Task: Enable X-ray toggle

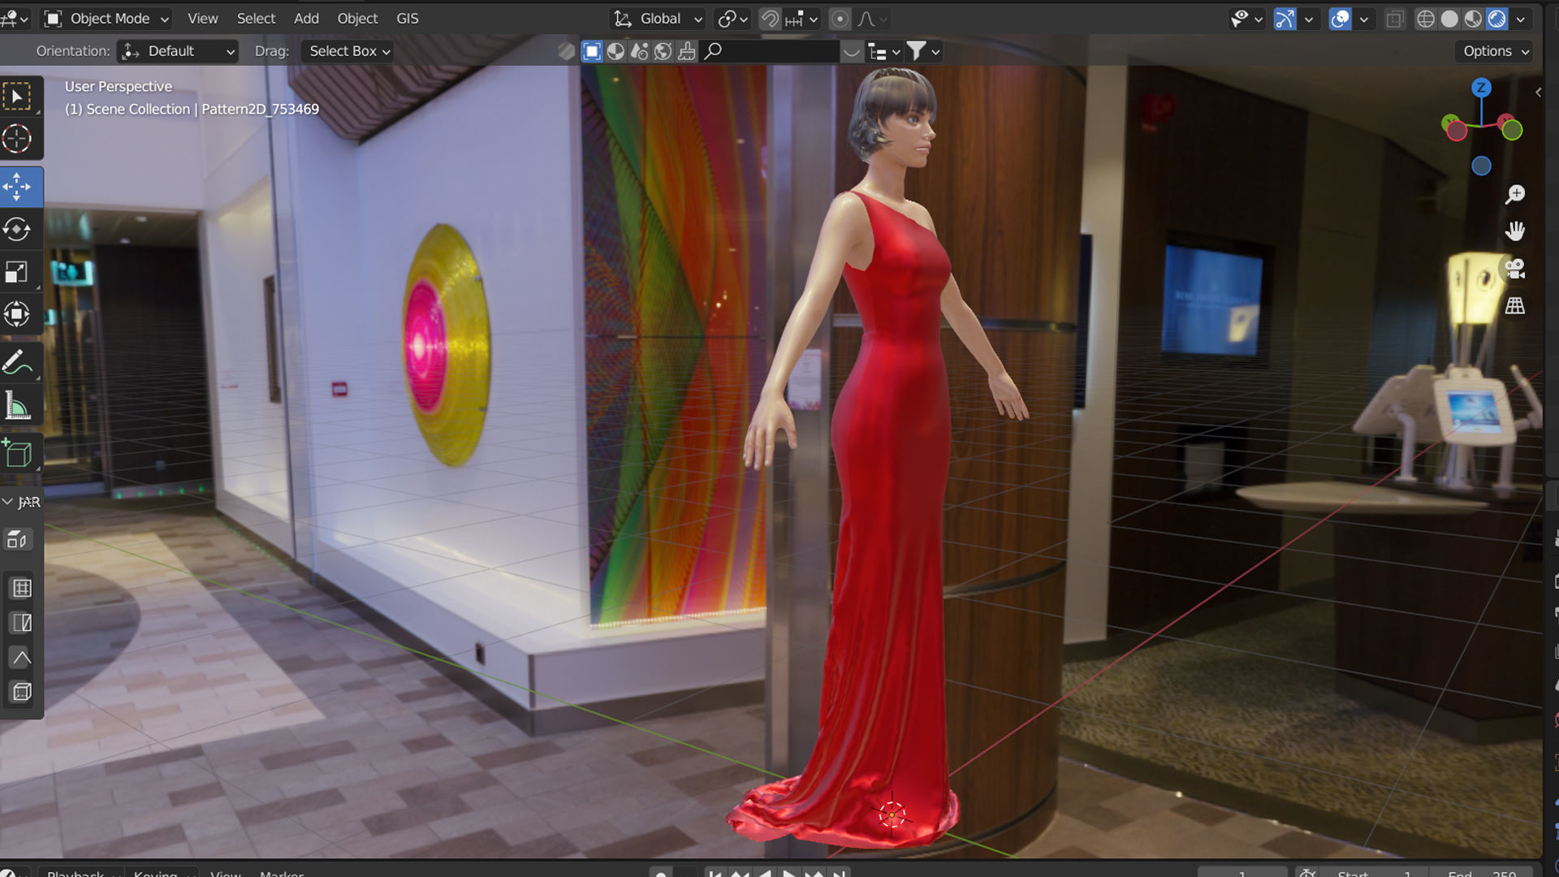Action: point(1394,19)
